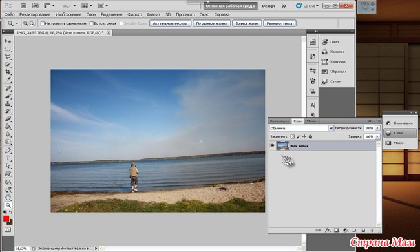420x252 pixels.
Task: Toggle lock position icon
Action: 304,136
